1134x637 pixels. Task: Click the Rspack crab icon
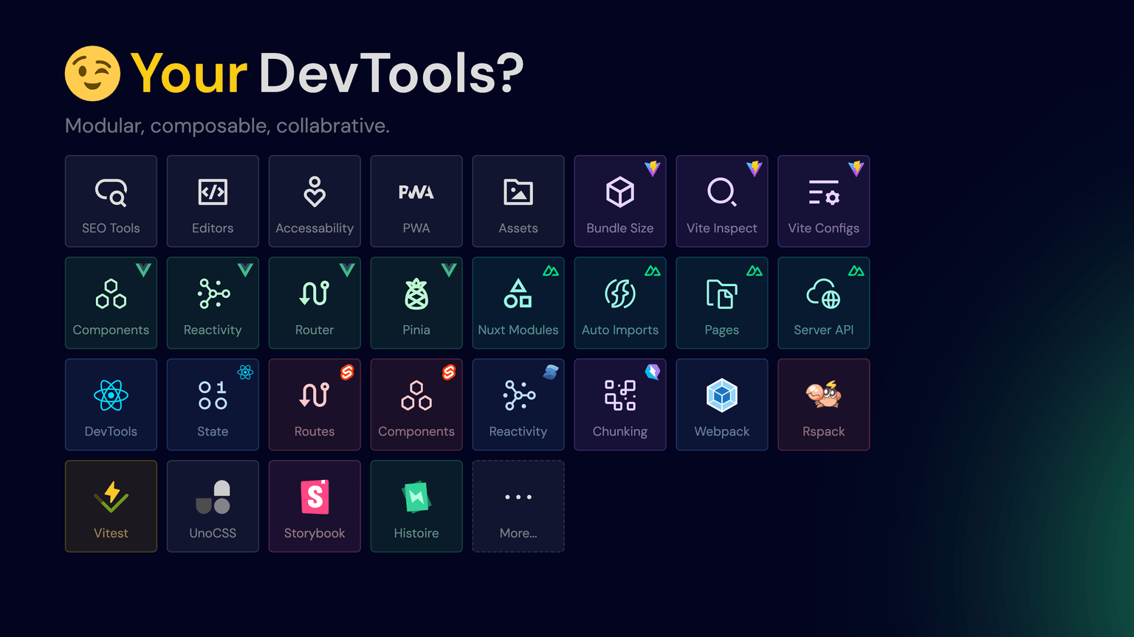(823, 395)
